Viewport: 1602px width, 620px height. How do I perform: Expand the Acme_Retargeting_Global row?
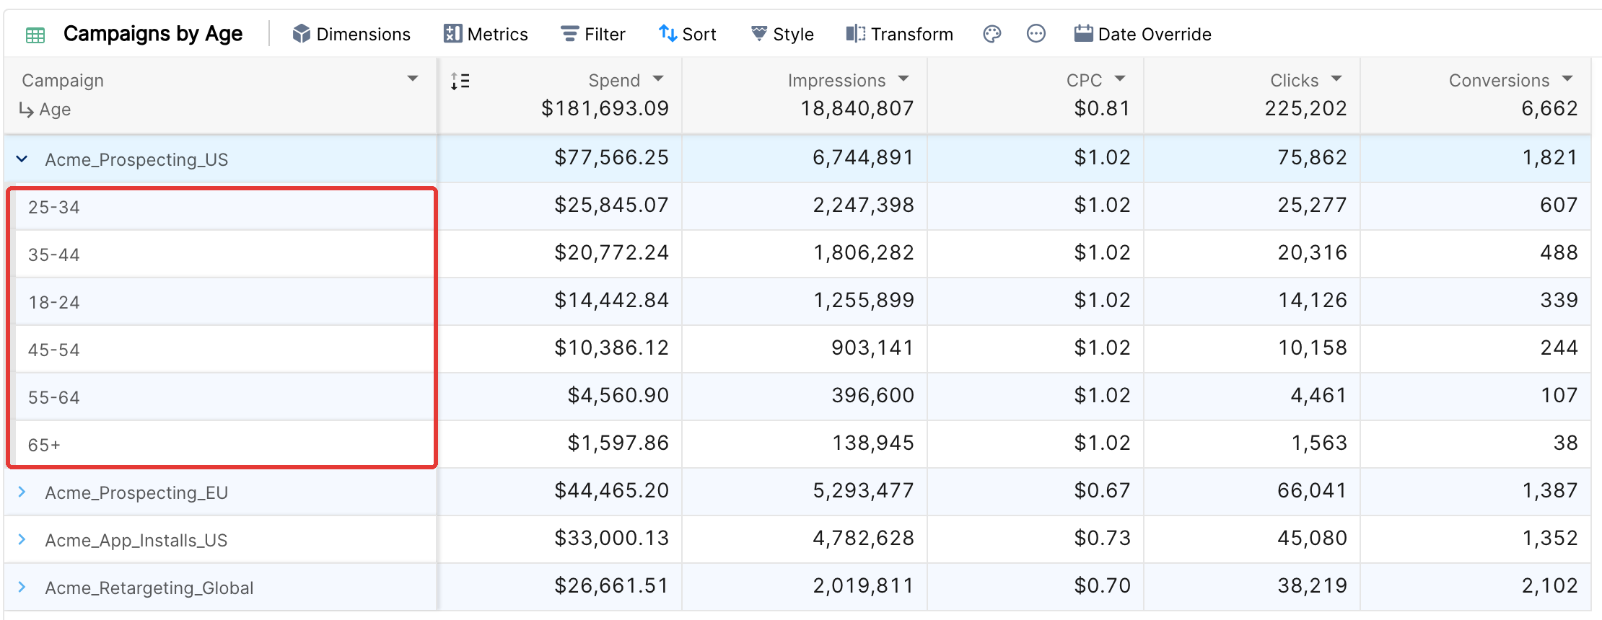(x=22, y=587)
